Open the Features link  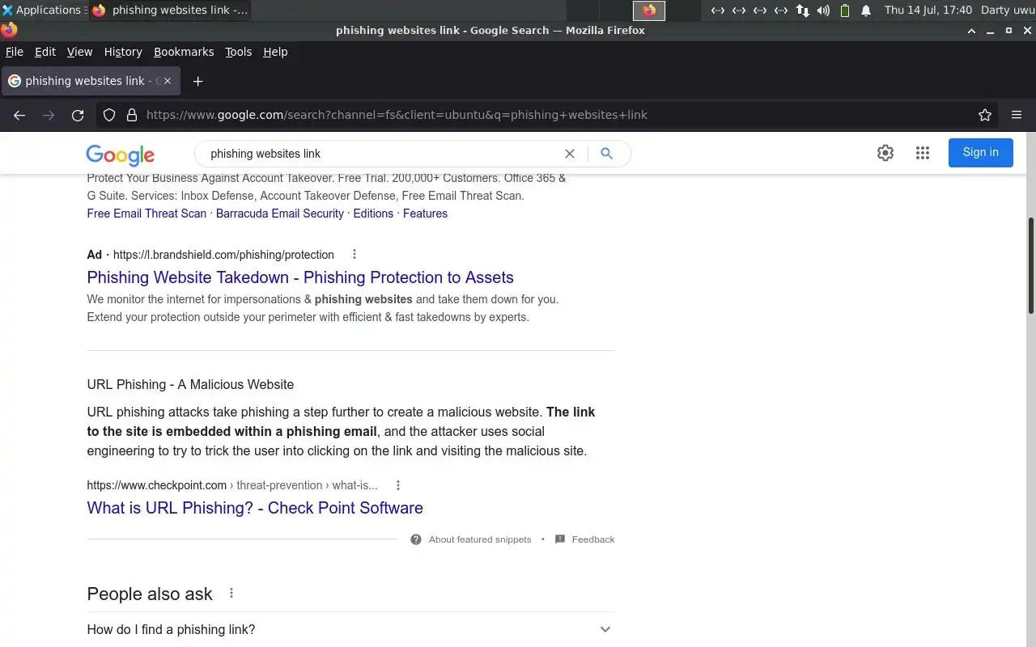pyautogui.click(x=425, y=214)
